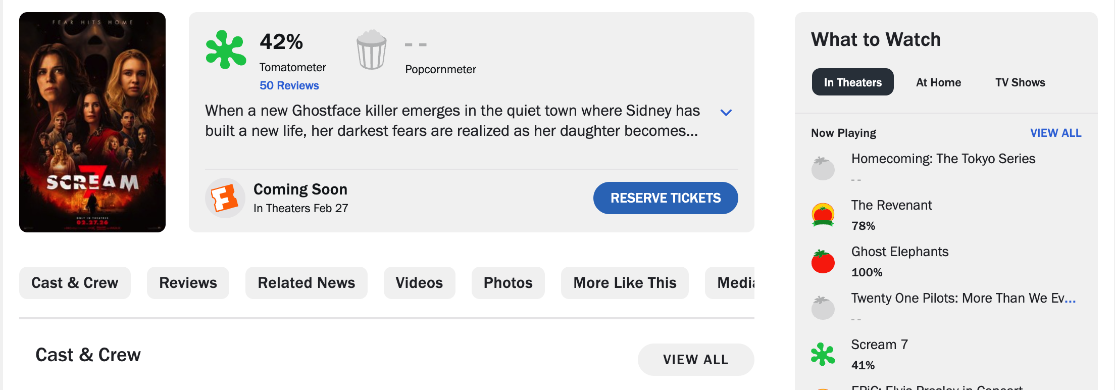This screenshot has width=1115, height=390.
Task: Jump to the More Like This section
Action: coord(624,283)
